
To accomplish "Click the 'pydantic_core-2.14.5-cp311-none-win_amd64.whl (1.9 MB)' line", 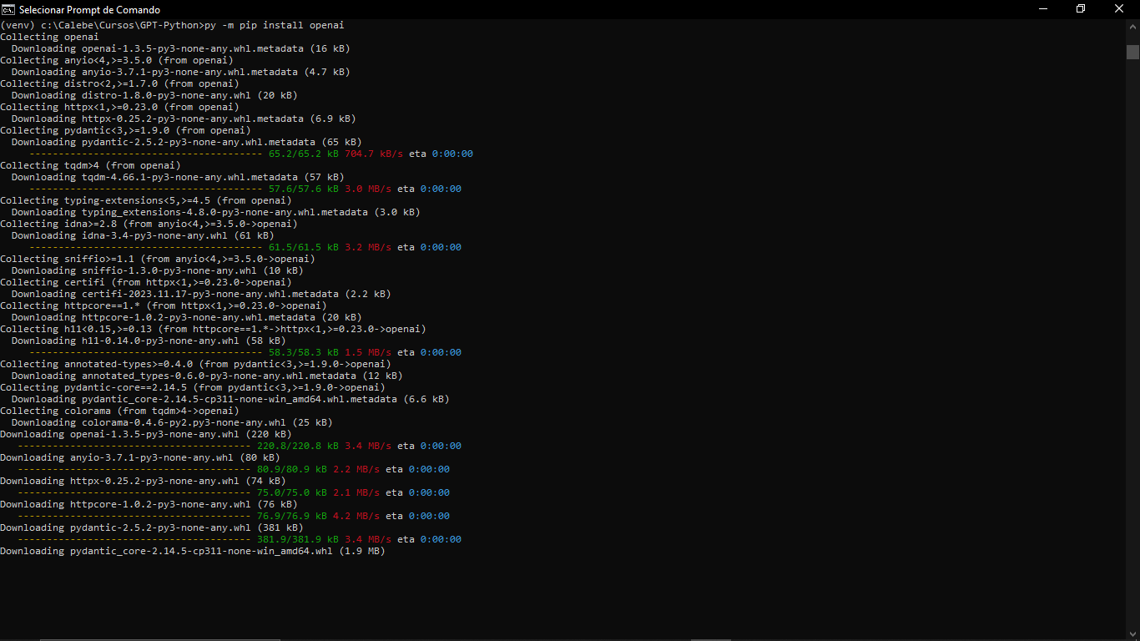I will coord(193,551).
